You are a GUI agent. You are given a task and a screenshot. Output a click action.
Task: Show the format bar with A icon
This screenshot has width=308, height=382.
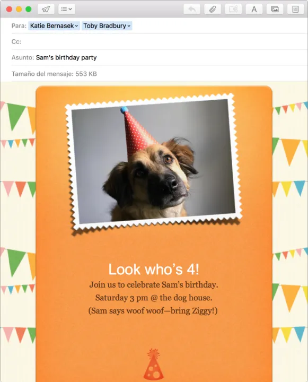(254, 9)
